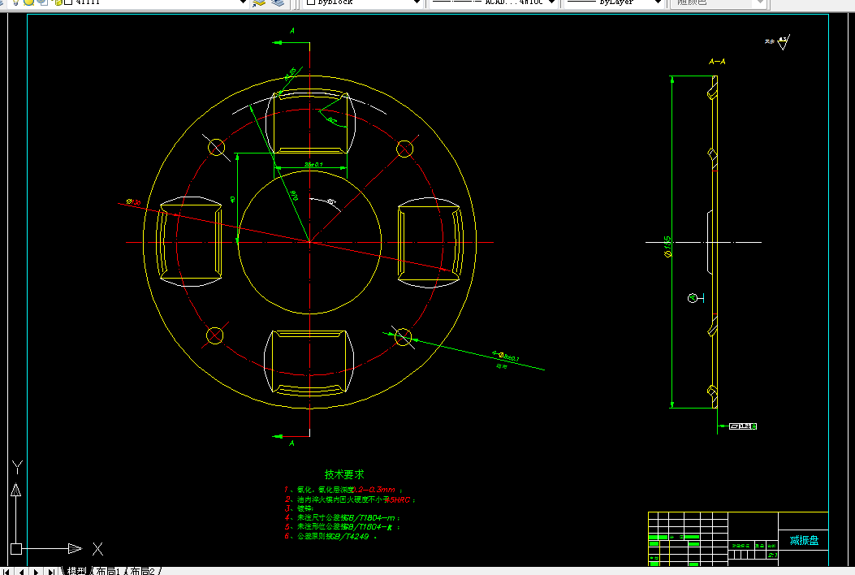Jump to the first layout tab arrow
The image size is (855, 575).
(x=6, y=571)
